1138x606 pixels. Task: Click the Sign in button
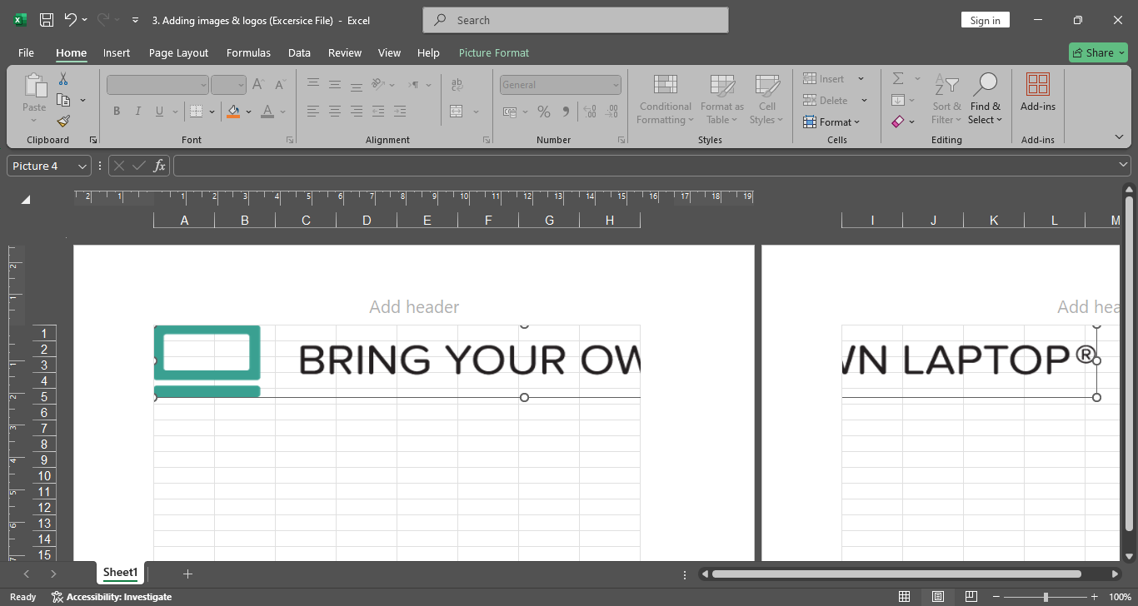(x=985, y=20)
